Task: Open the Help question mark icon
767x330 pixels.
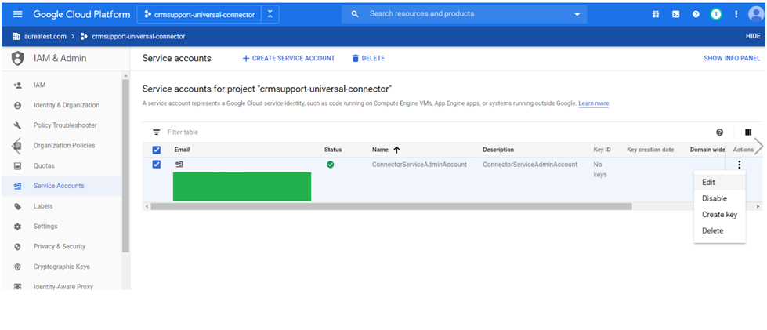Action: (696, 14)
